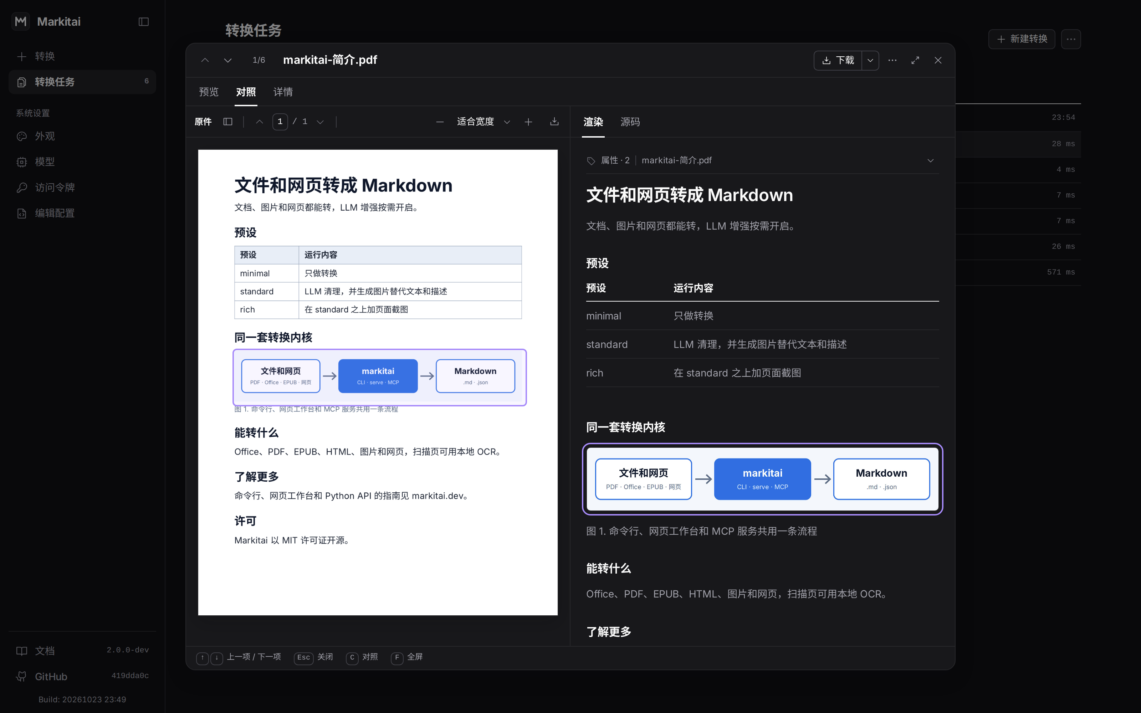Click the 419dda0c commit hash
The image size is (1141, 713).
[130, 676]
